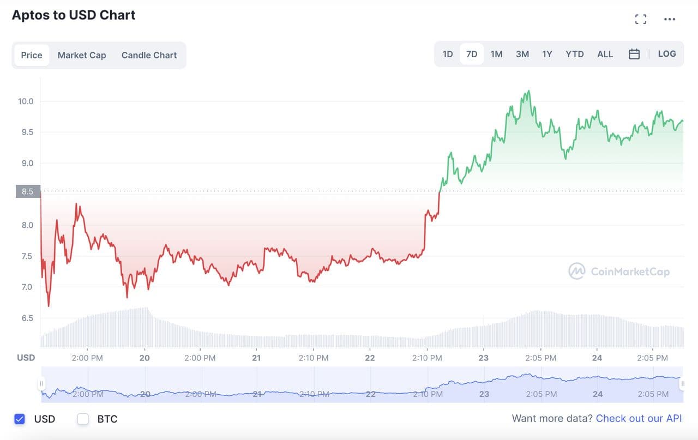Select the 1M time range
This screenshot has width=698, height=440.
click(496, 54)
